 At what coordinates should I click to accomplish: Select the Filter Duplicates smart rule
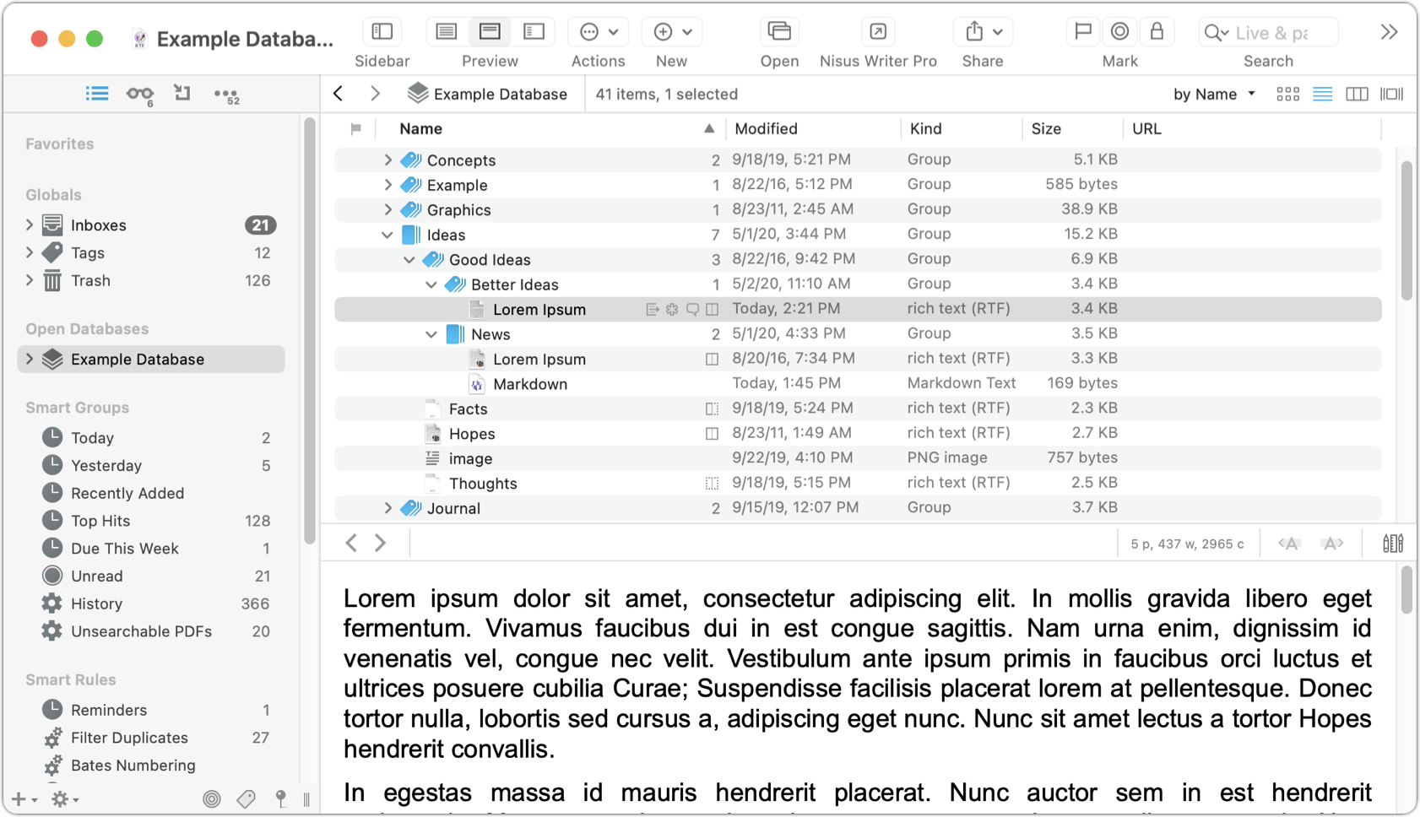[x=150, y=738]
